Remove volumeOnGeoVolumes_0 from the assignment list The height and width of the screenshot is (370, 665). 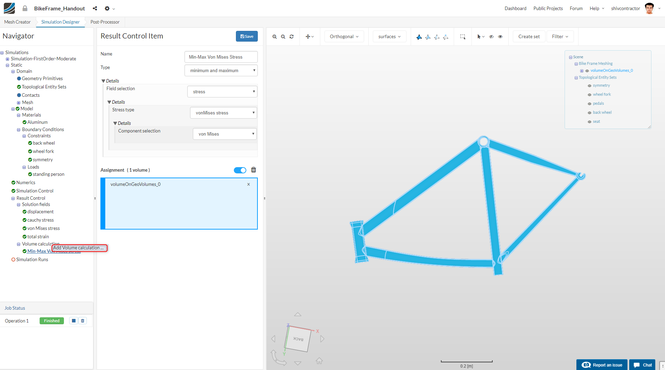point(249,184)
